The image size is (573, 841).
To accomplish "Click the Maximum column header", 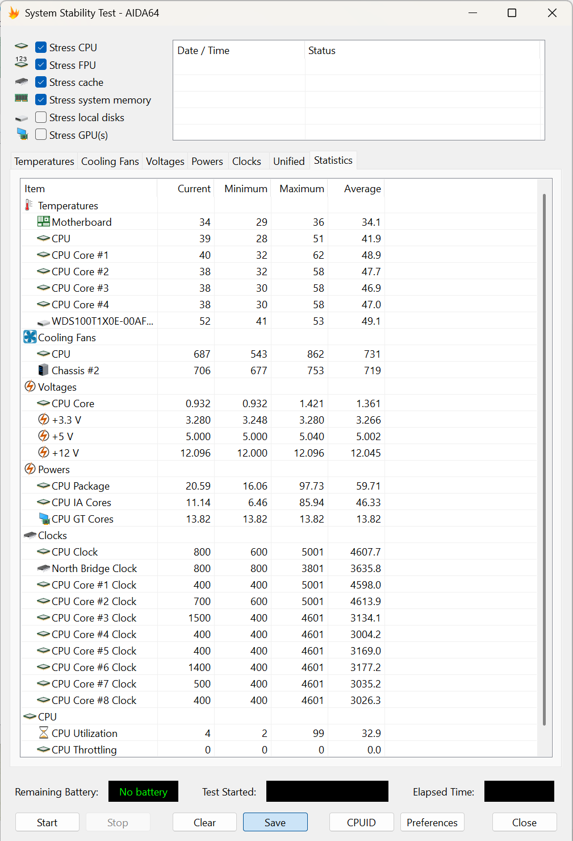I will [x=299, y=188].
